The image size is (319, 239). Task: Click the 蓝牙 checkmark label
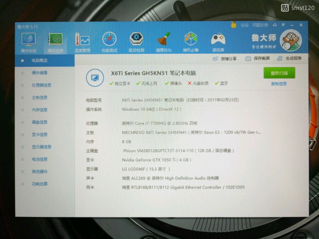[221, 83]
